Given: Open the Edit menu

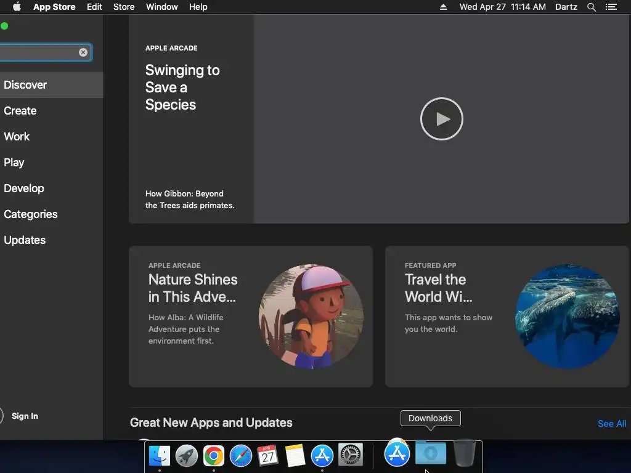Looking at the screenshot, I should click(94, 7).
